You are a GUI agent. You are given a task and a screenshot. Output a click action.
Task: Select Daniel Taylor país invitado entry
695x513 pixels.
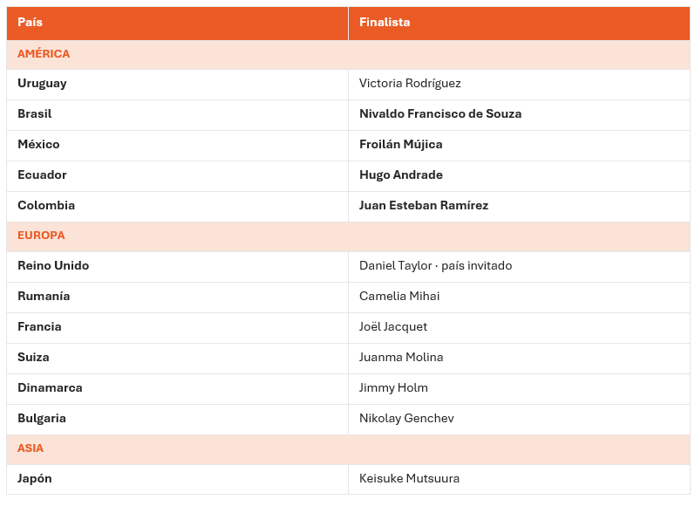point(436,265)
